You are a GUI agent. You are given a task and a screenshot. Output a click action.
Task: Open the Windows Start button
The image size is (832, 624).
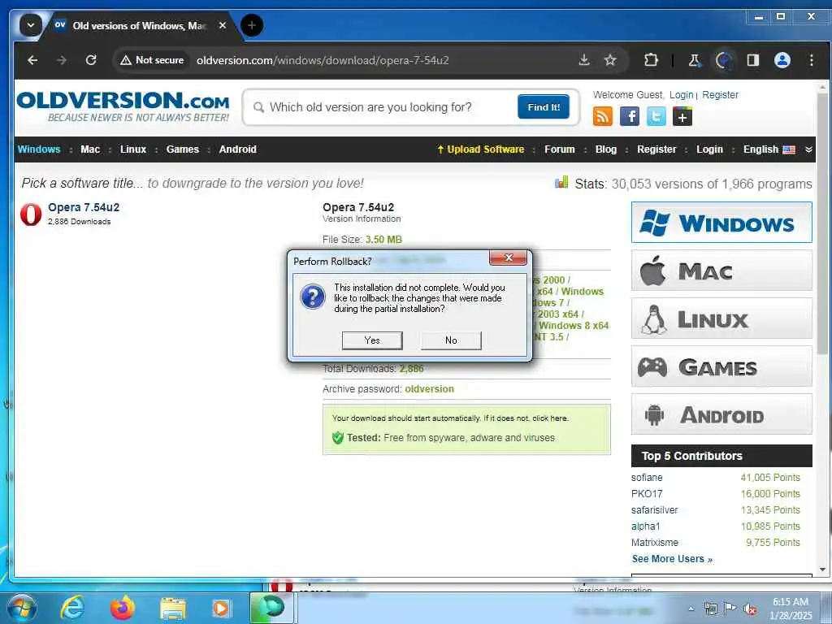click(22, 608)
